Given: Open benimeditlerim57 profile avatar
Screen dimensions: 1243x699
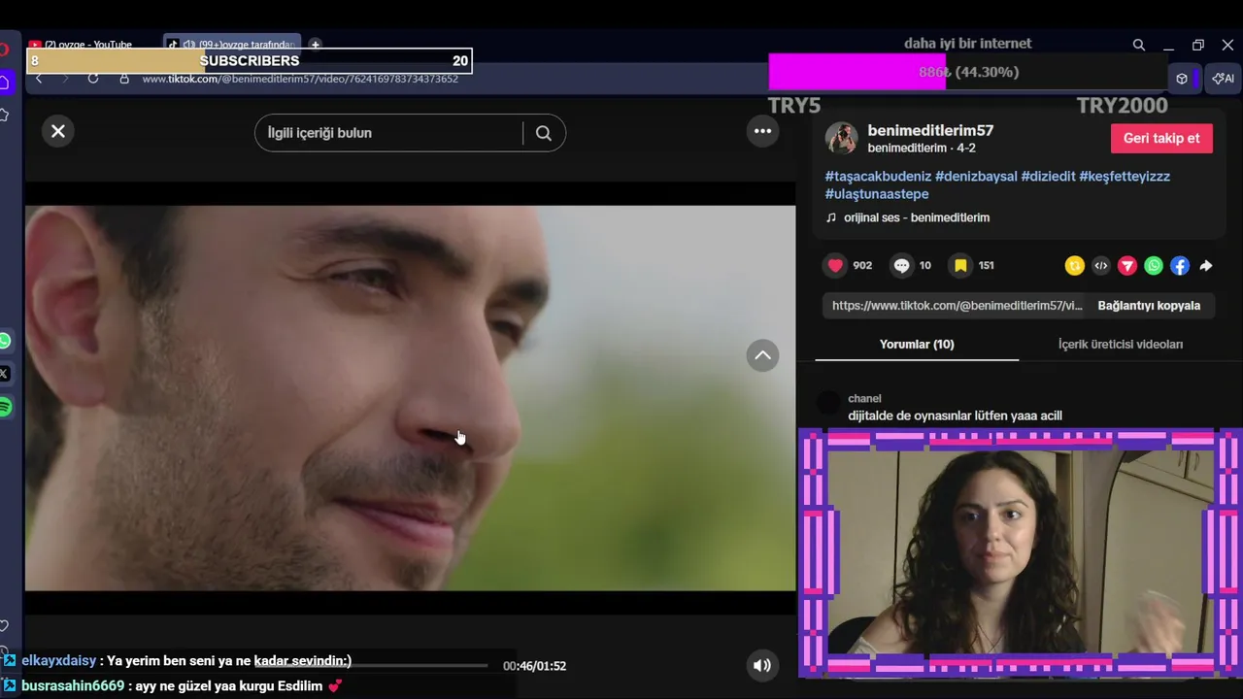Looking at the screenshot, I should click(x=841, y=138).
